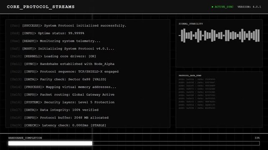Click the SIGNAL_STABILITY panel heading
Screen dimensions: 268x150
(191, 24)
